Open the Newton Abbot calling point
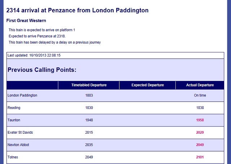The image size is (231, 164). click(x=18, y=145)
